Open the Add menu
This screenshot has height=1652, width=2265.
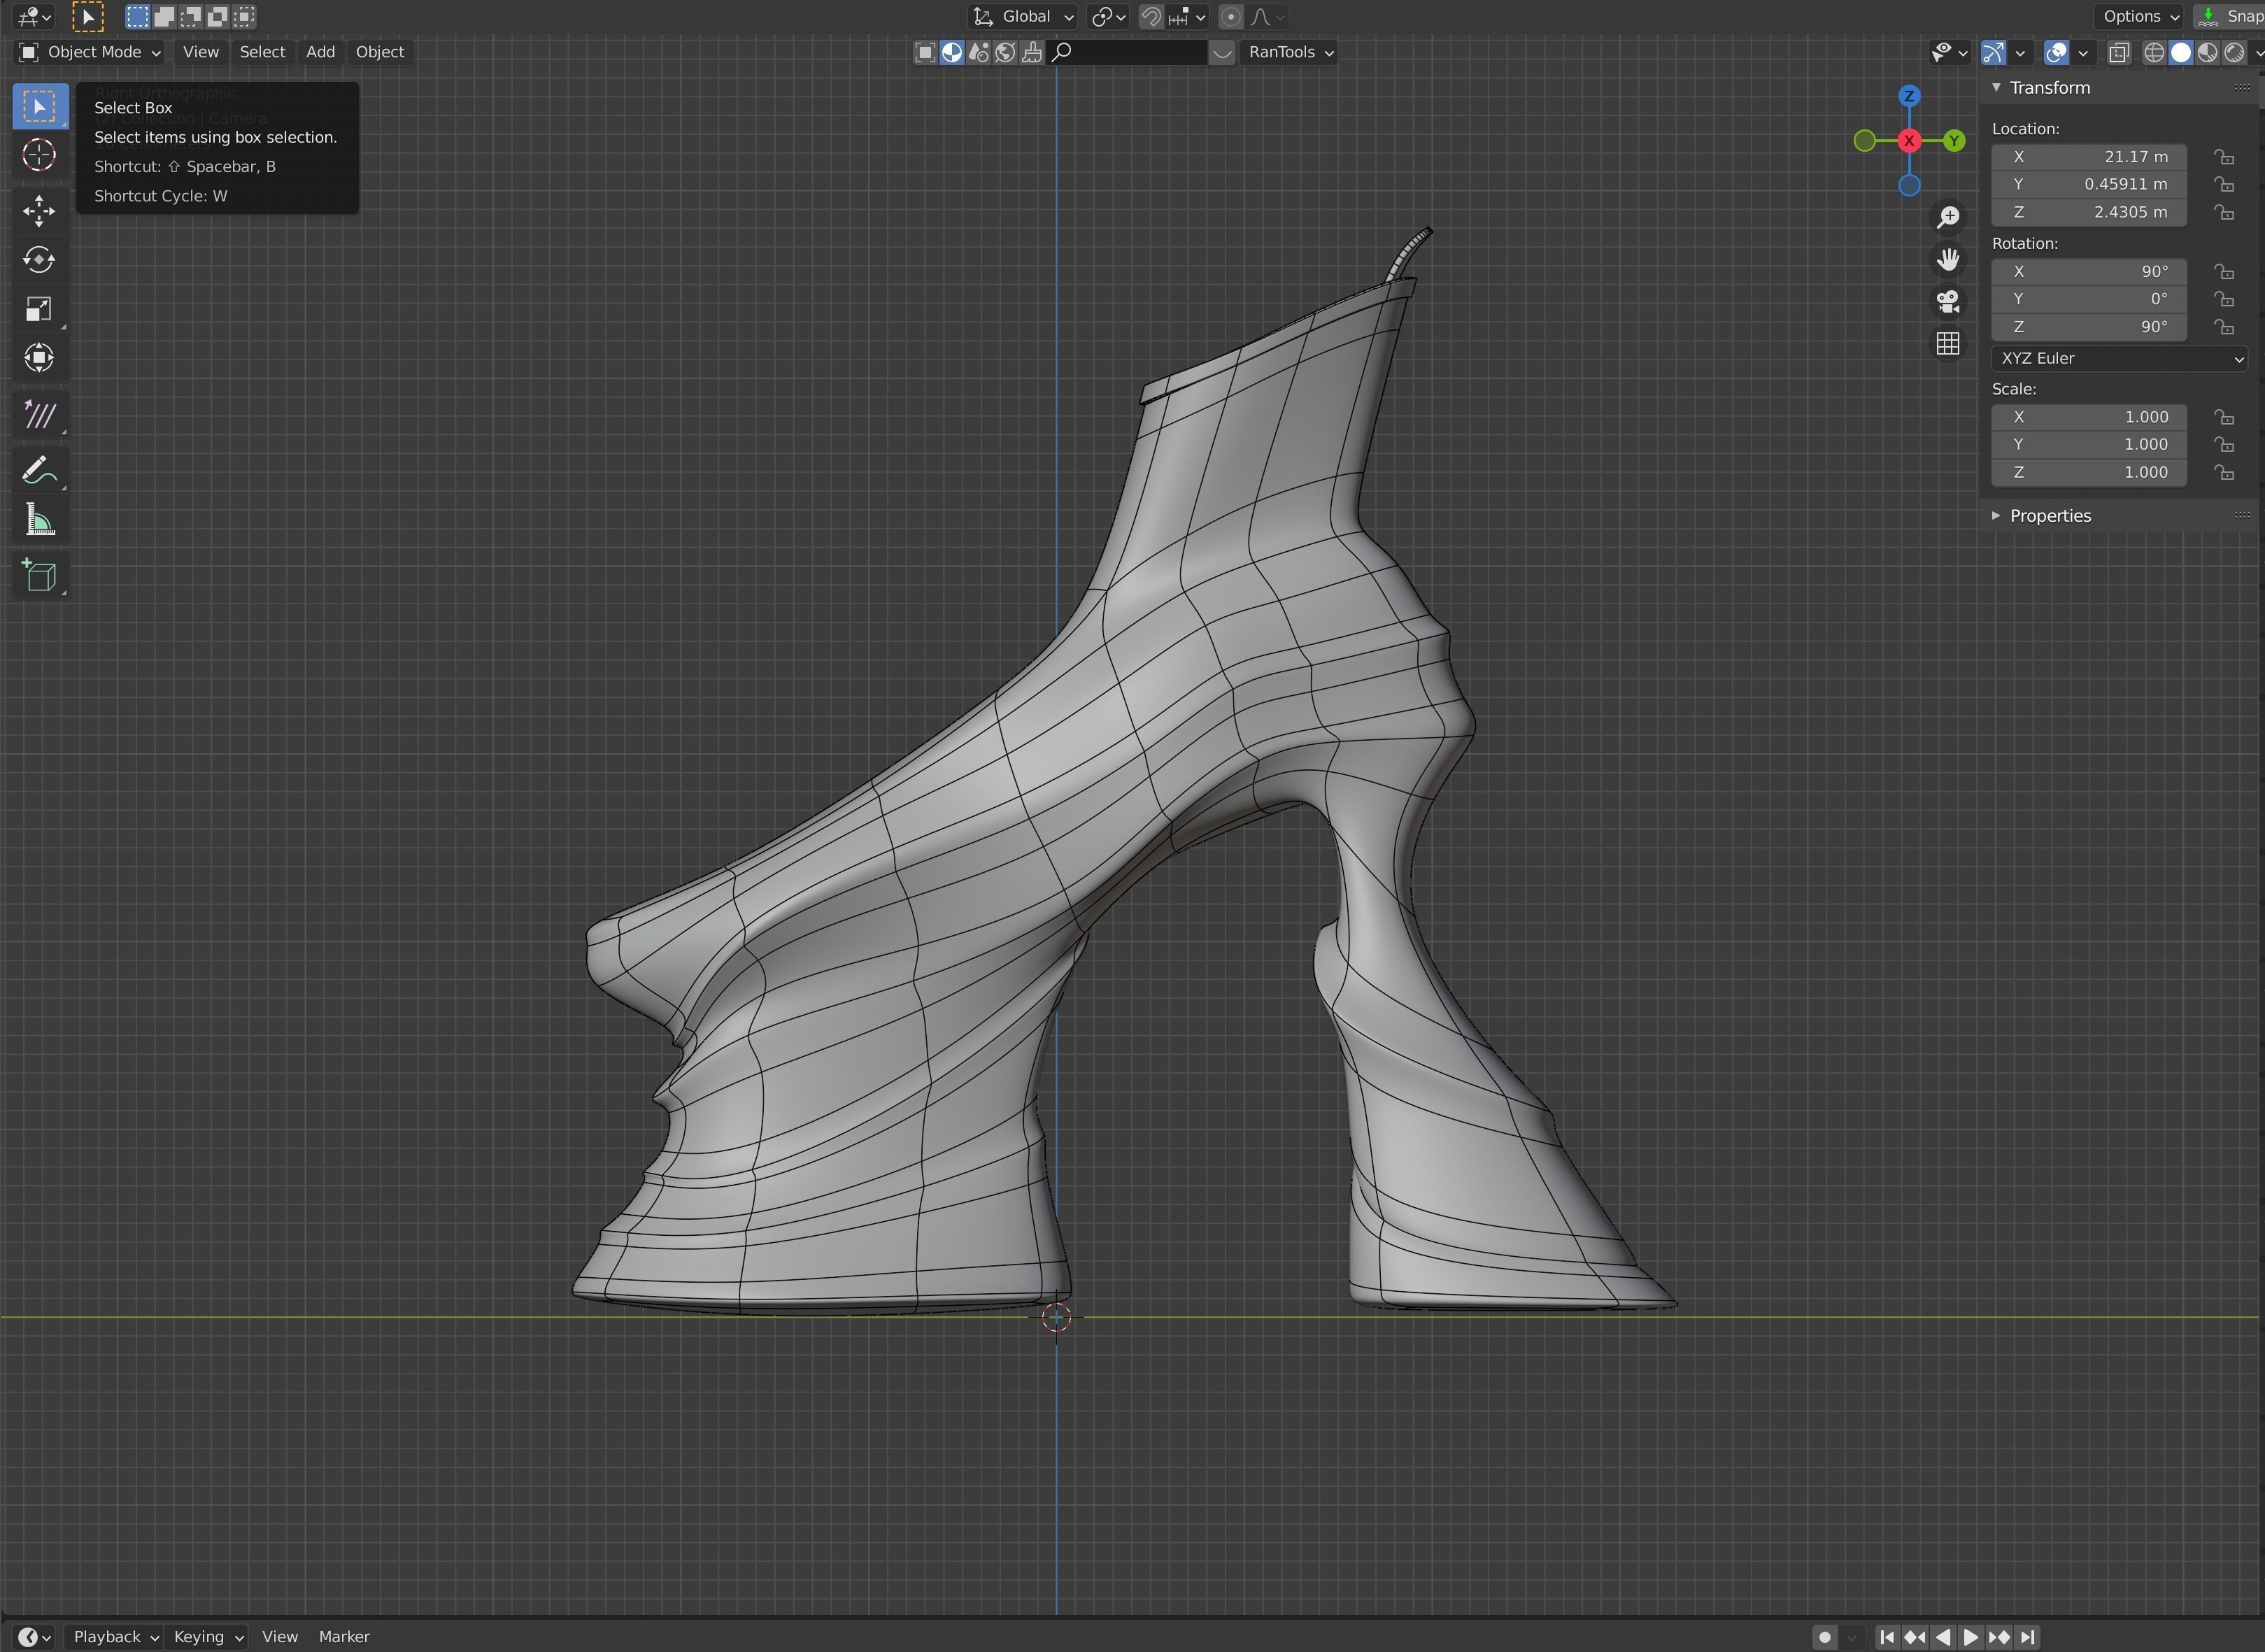click(x=320, y=52)
